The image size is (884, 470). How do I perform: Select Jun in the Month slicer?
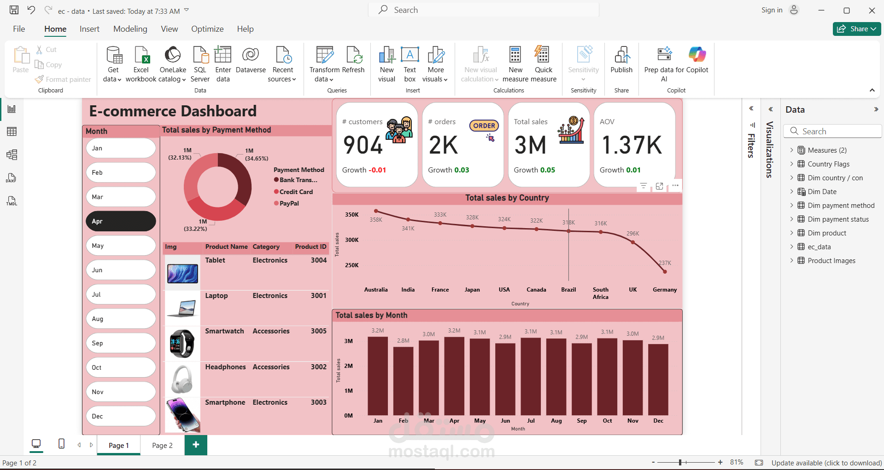point(121,270)
